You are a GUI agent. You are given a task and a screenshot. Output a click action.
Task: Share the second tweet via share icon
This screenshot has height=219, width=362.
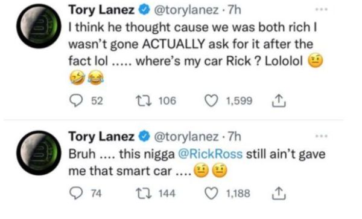pyautogui.click(x=279, y=194)
